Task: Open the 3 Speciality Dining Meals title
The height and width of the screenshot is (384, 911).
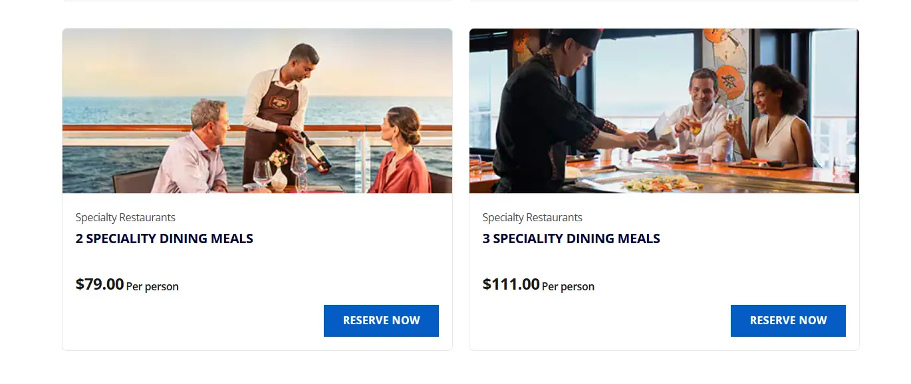Action: click(x=571, y=239)
